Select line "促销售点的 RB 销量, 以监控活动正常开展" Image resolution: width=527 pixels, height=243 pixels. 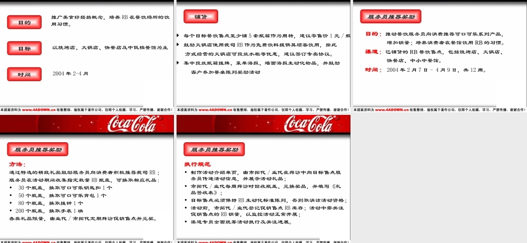point(246,215)
